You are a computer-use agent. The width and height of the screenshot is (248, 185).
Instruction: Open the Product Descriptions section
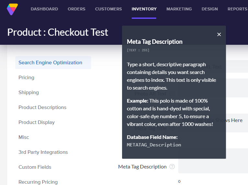click(42, 107)
